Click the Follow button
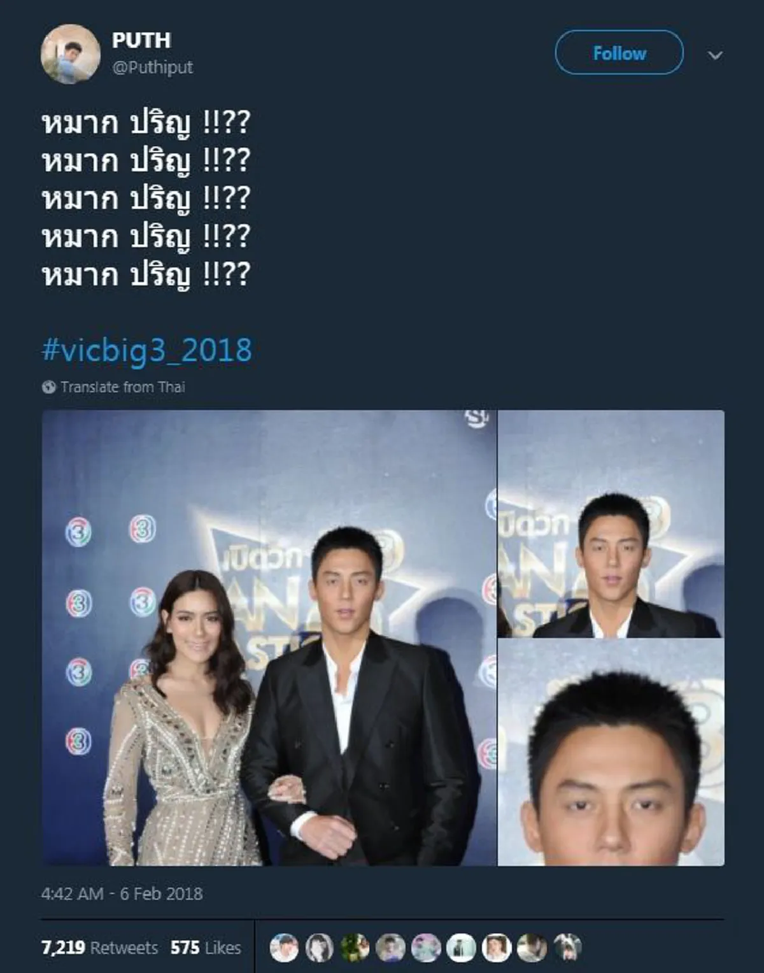 [619, 53]
